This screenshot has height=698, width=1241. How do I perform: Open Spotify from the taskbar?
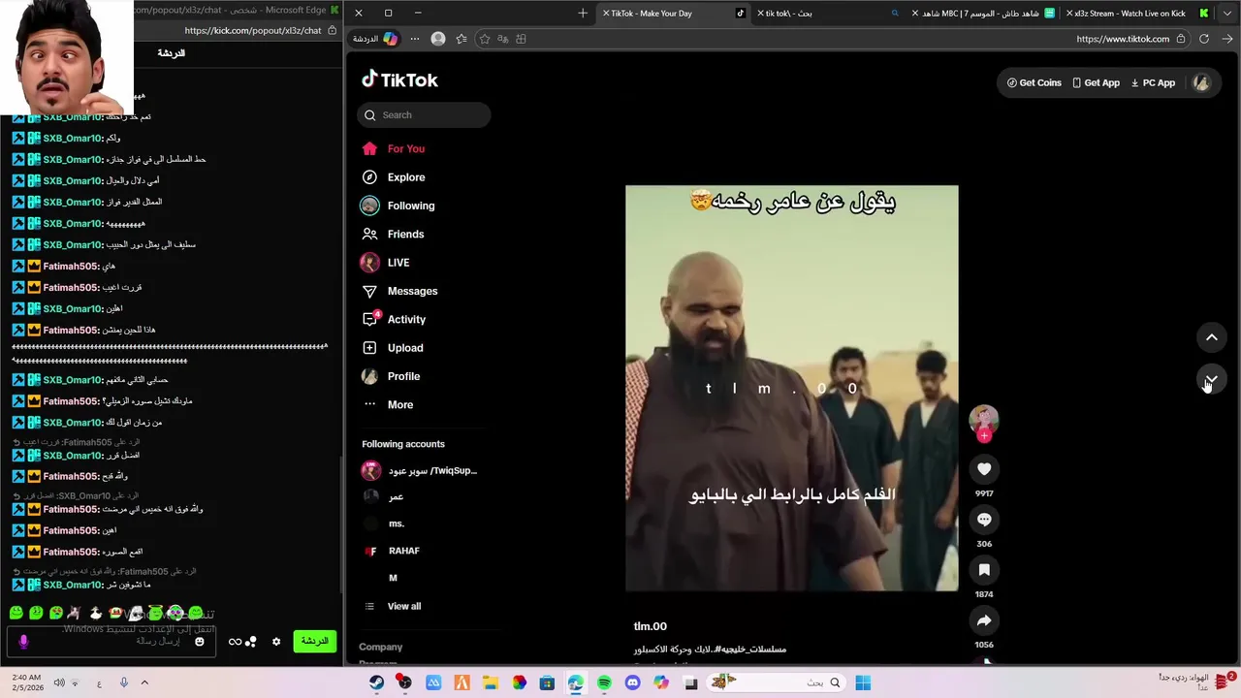click(604, 682)
